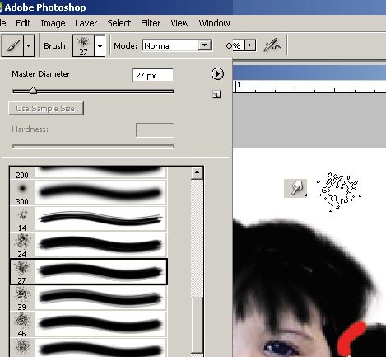Click the Master Diameter slider handle
This screenshot has width=386, height=357.
33,90
